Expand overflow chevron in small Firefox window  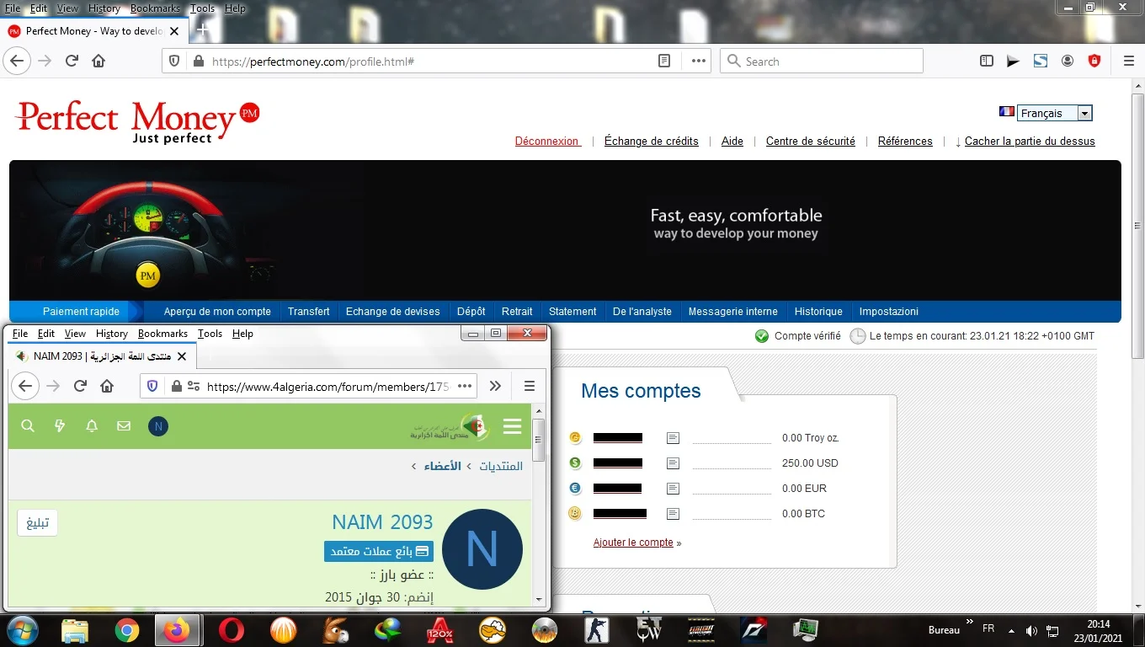point(495,386)
